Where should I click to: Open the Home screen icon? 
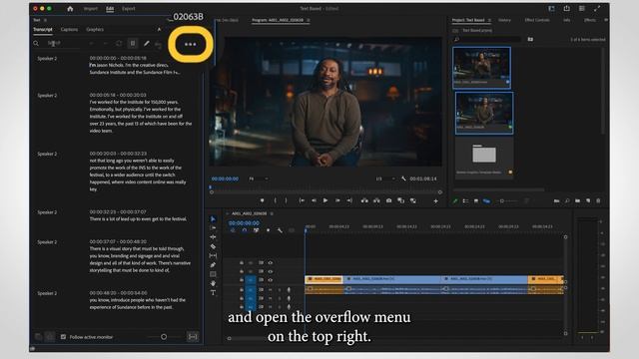pyautogui.click(x=70, y=9)
